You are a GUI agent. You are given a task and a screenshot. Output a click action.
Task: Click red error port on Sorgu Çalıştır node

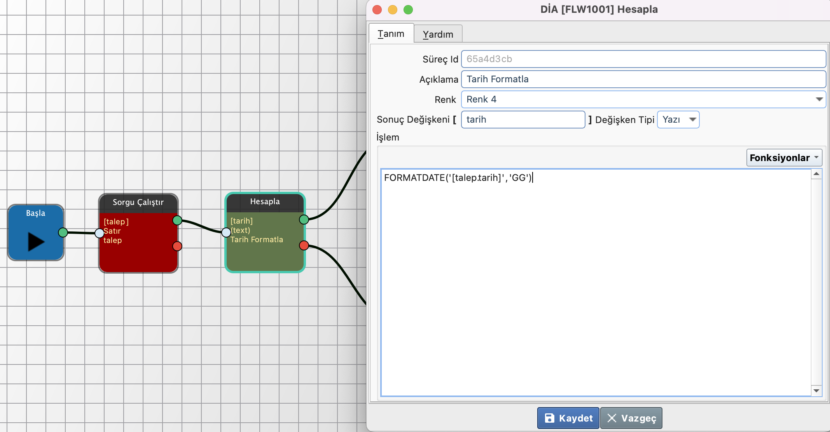tap(177, 246)
